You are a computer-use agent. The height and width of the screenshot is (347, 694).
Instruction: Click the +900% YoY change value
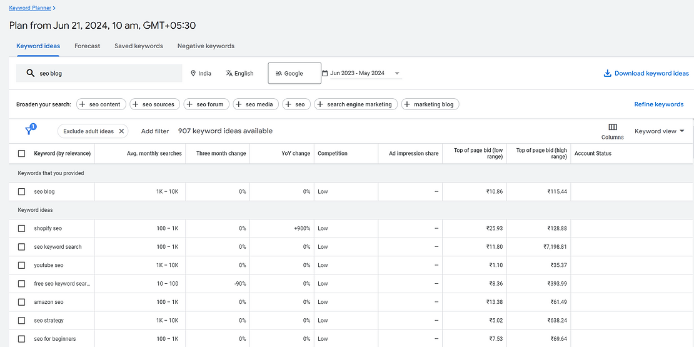tap(302, 228)
